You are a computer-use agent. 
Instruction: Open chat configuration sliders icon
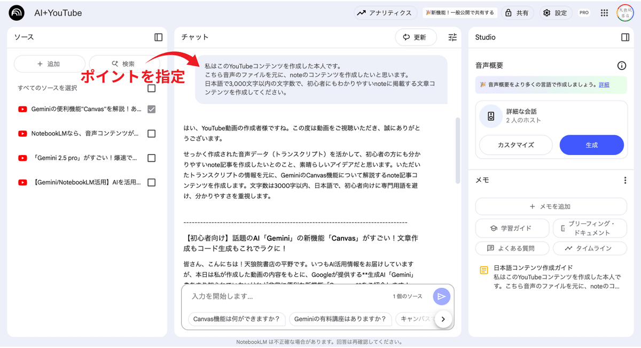[452, 37]
